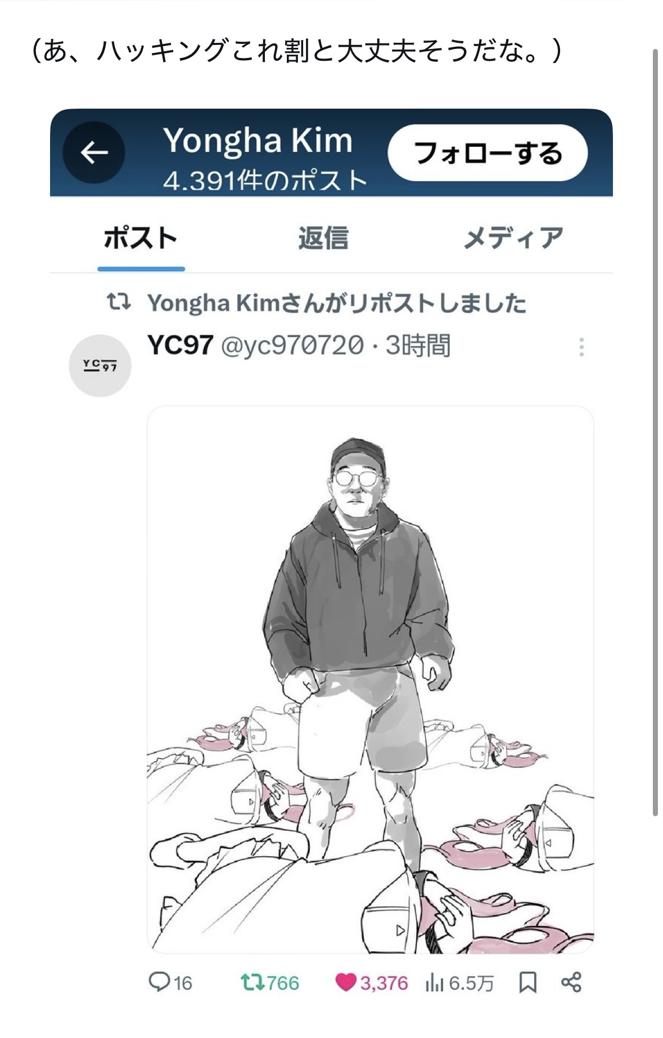Viewport: 663px width, 1038px height.
Task: Open the YC97 display name link
Action: [x=181, y=344]
